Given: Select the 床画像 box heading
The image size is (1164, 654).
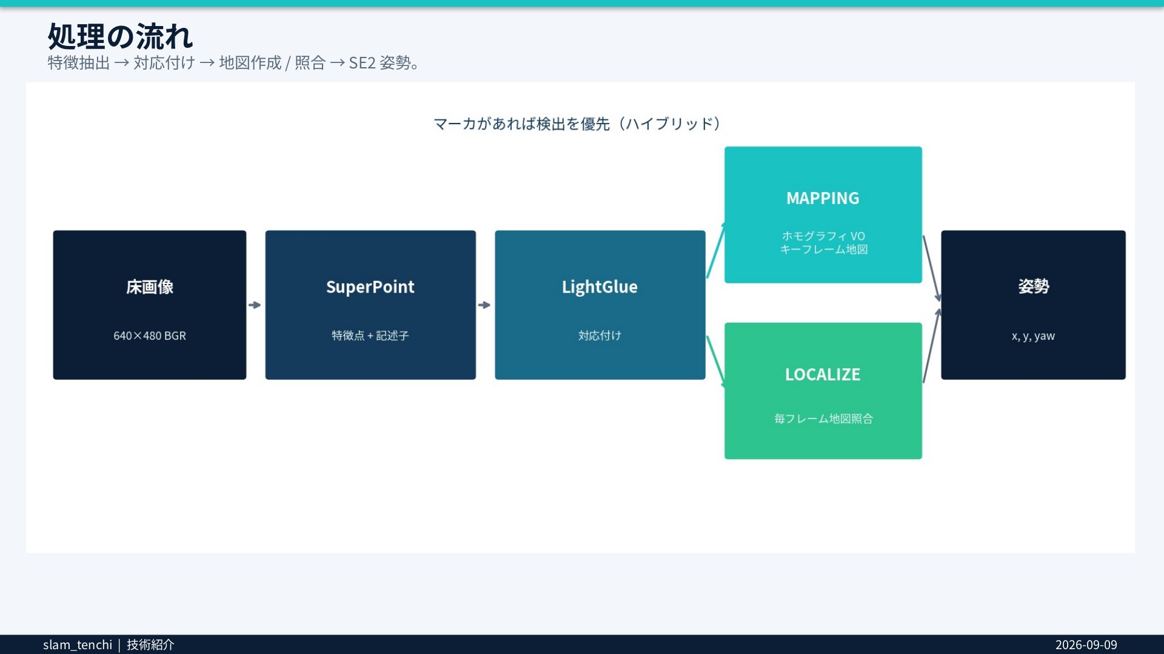Looking at the screenshot, I should 150,287.
